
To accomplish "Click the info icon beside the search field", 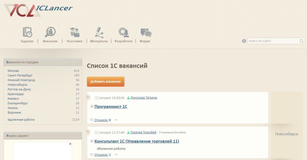I will coord(244,41).
